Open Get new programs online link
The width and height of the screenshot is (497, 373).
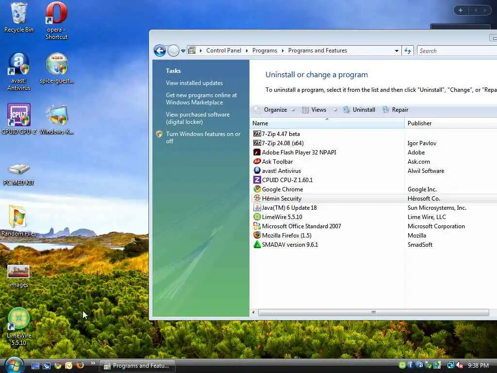coord(201,99)
